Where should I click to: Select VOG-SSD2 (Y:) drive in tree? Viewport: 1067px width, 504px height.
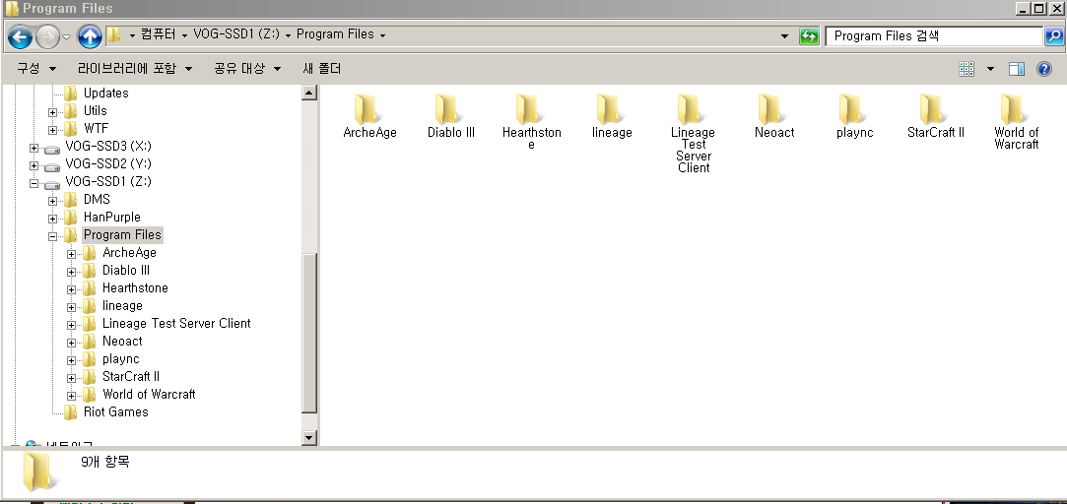point(108,164)
